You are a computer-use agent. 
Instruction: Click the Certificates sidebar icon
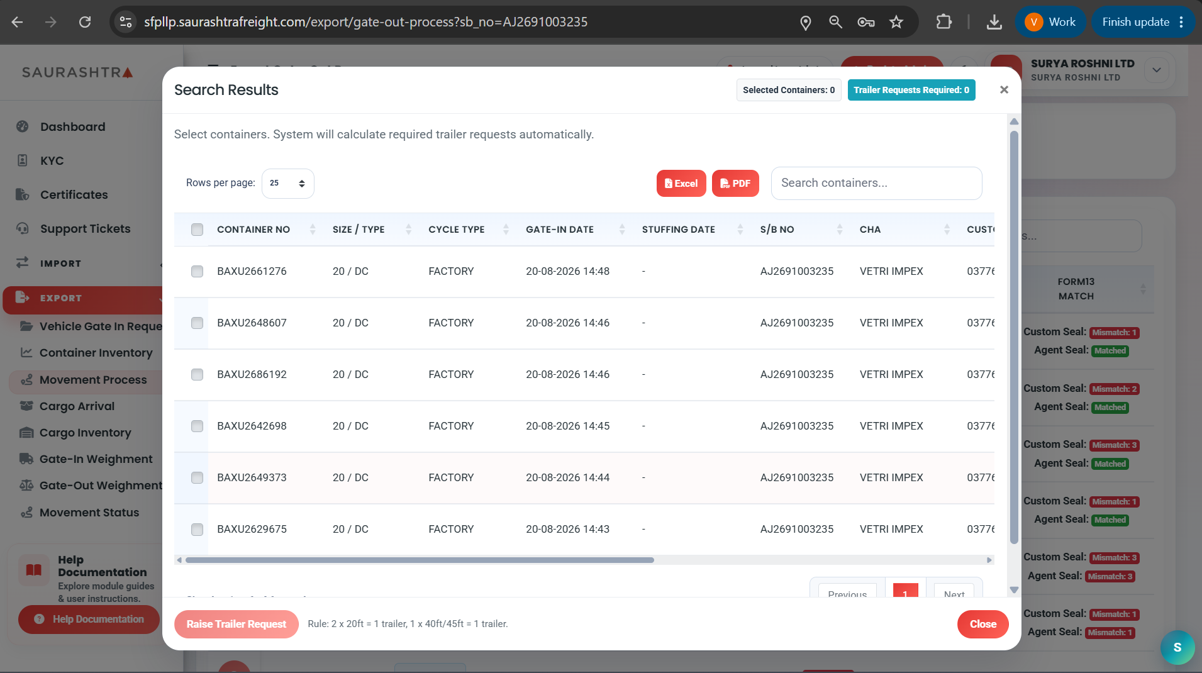pyautogui.click(x=23, y=194)
